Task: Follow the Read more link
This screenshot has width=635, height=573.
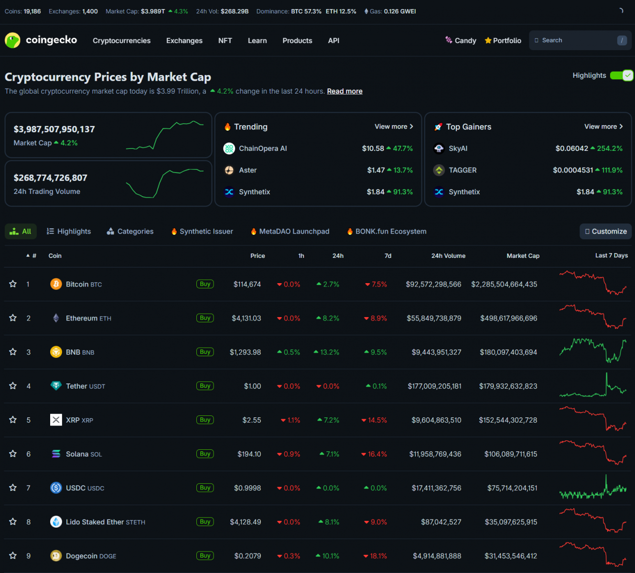Action: pos(344,91)
